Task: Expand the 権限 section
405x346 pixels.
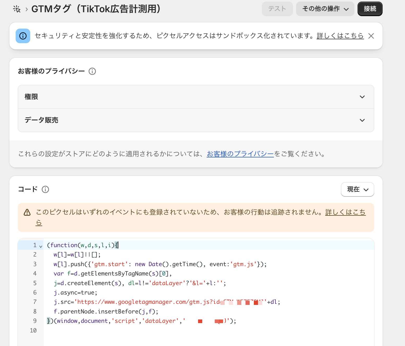Action: (x=196, y=97)
